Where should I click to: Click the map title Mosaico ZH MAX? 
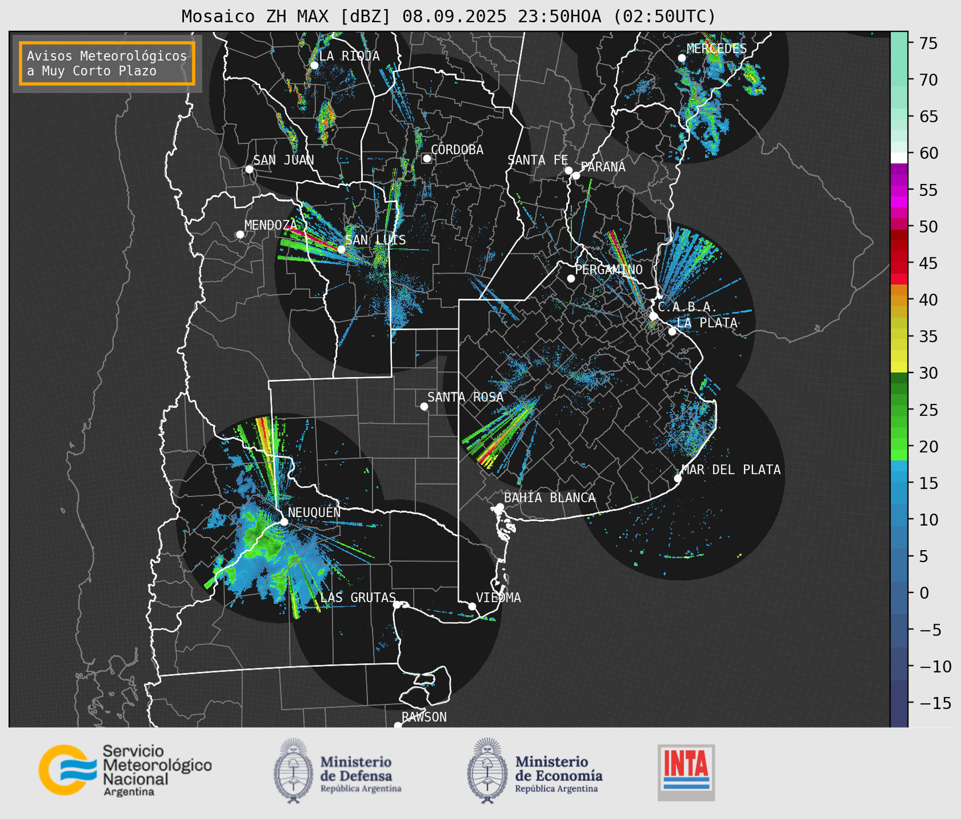point(448,17)
